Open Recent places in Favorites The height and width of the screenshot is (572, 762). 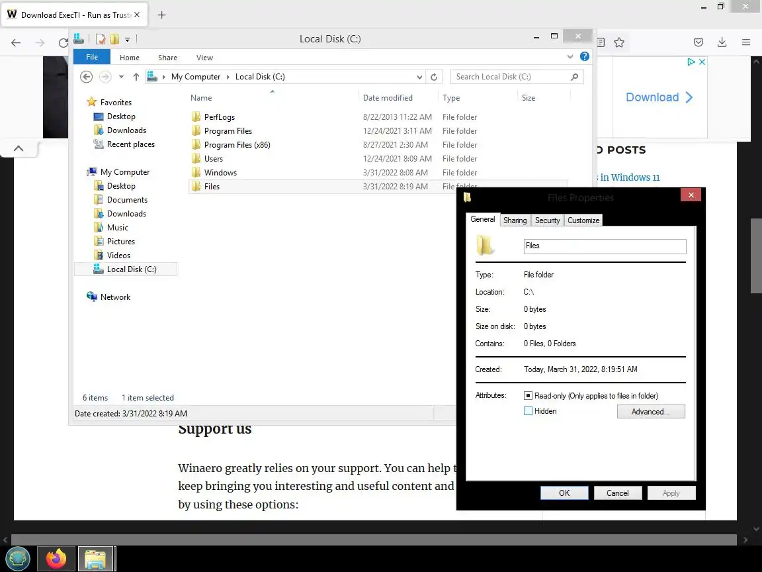pyautogui.click(x=131, y=144)
